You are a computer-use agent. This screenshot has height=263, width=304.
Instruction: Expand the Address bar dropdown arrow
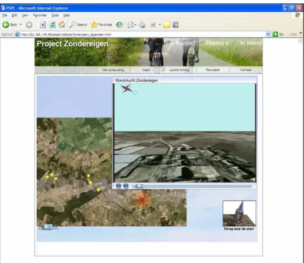268,35
